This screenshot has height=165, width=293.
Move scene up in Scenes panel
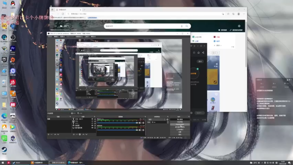coord(55,135)
